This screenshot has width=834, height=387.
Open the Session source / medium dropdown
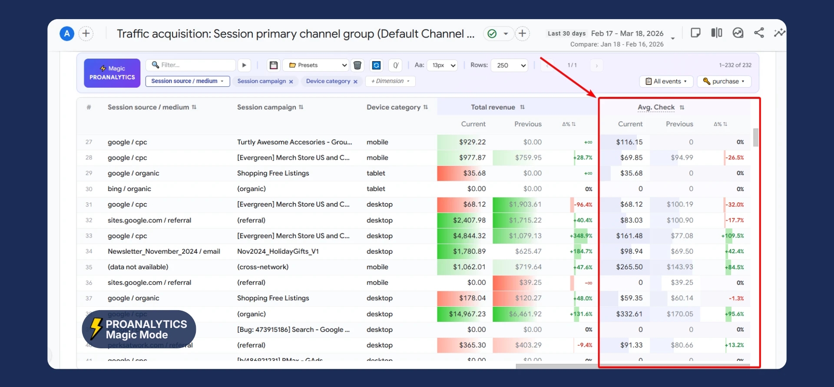(187, 81)
